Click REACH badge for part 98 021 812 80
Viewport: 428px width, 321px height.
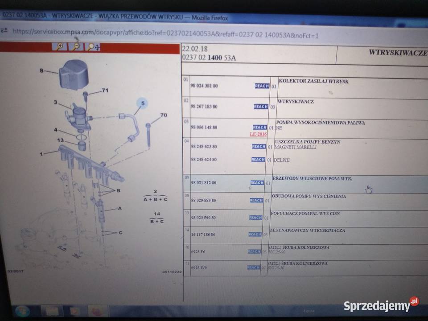(257, 183)
